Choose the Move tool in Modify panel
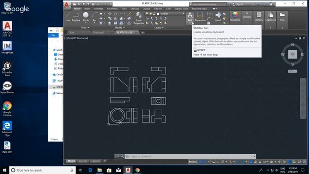The width and height of the screenshot is (309, 174). pos(110,14)
